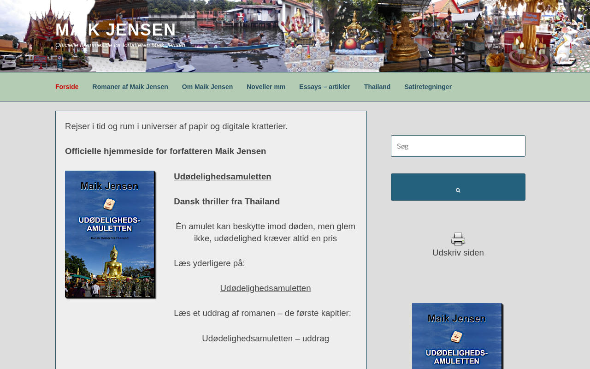Open Essays – artikler menu item

pyautogui.click(x=324, y=87)
